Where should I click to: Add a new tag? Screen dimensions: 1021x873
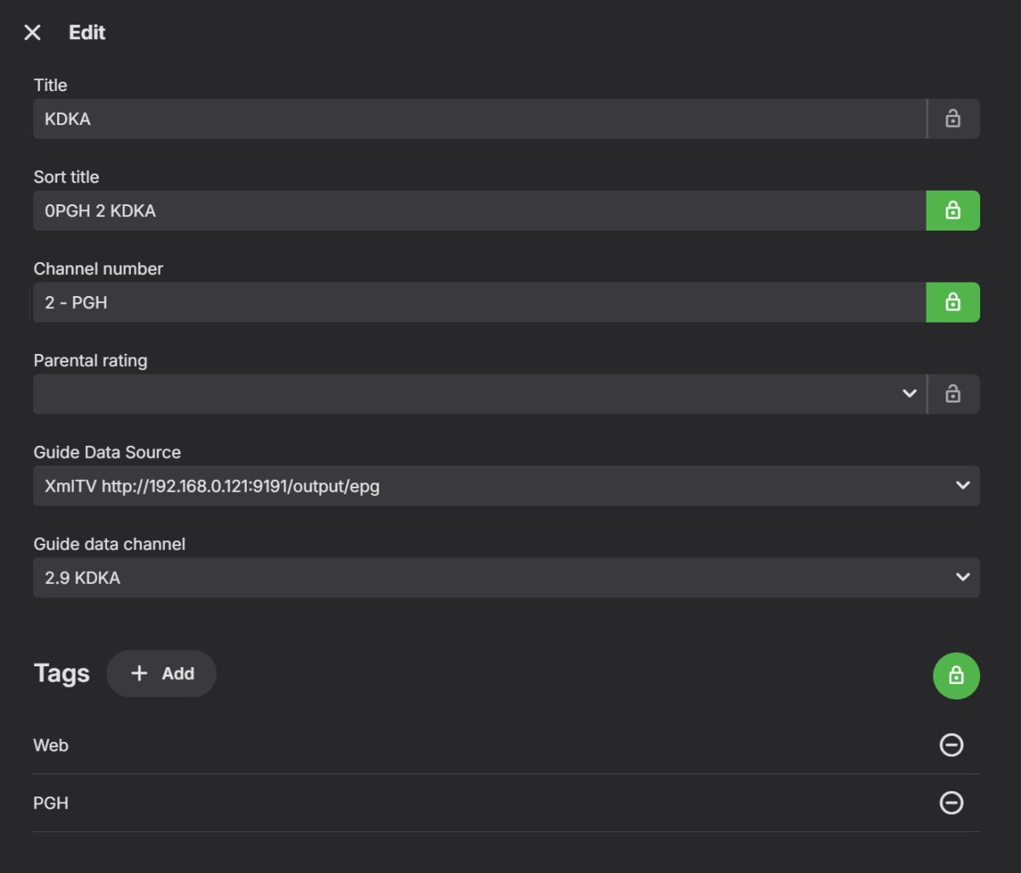[162, 674]
